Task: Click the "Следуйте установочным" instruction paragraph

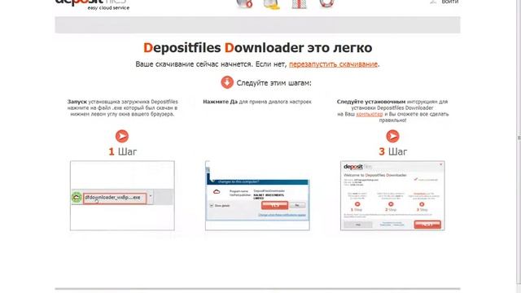Action: coord(392,111)
